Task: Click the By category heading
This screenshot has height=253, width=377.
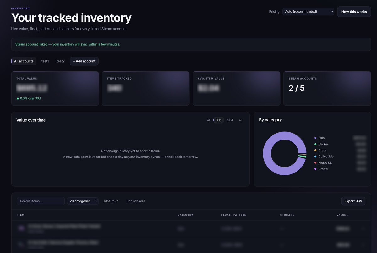Action: 270,120
